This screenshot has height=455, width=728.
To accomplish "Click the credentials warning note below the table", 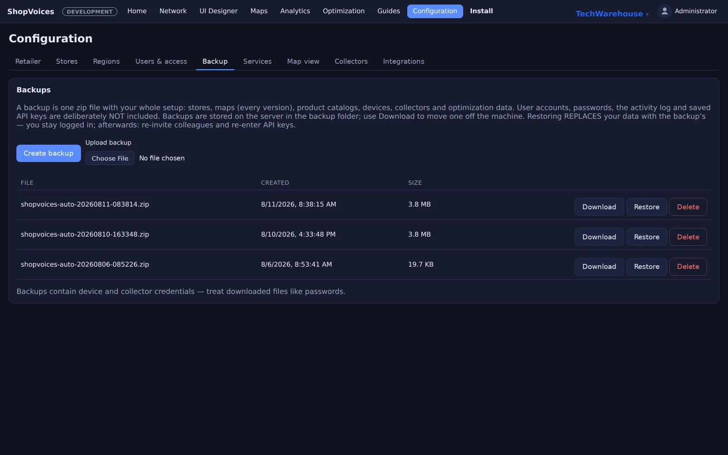I will (x=181, y=292).
